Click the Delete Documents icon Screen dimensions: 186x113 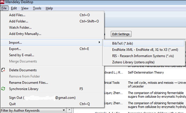(x=3, y=70)
